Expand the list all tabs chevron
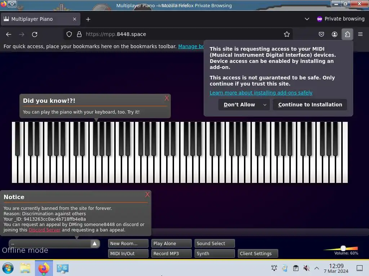The height and width of the screenshot is (276, 369). (307, 19)
